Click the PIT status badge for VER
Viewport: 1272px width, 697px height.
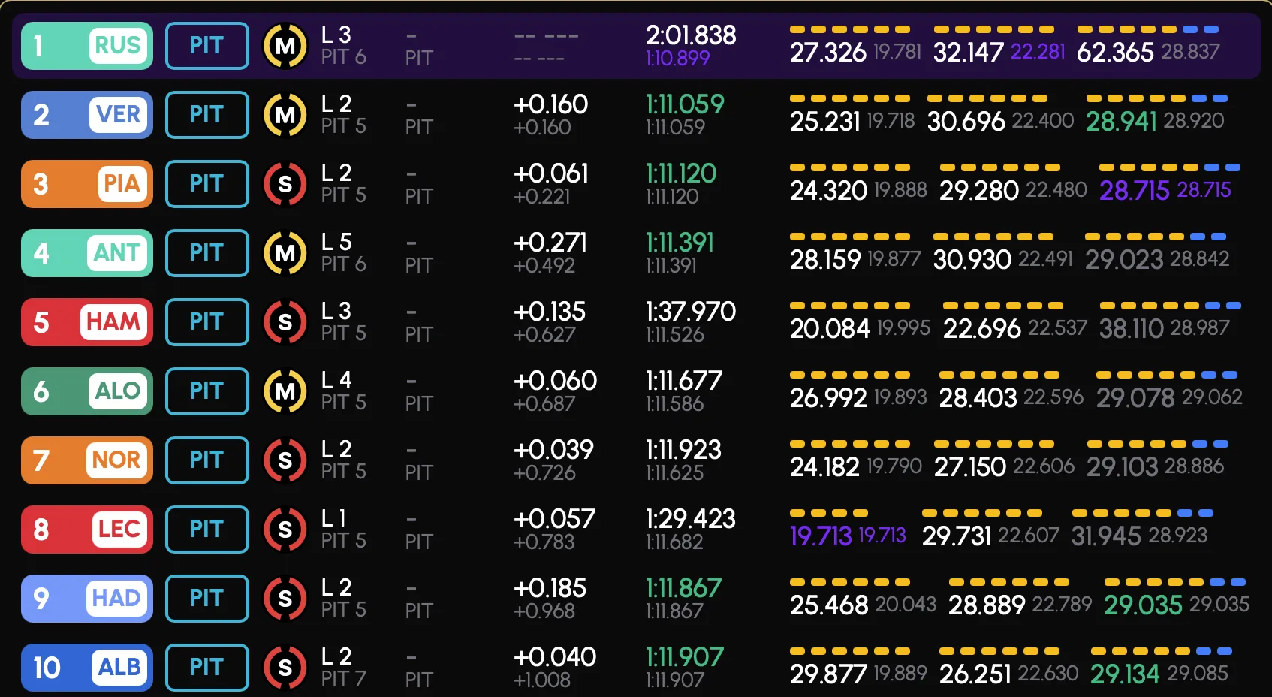[x=207, y=115]
